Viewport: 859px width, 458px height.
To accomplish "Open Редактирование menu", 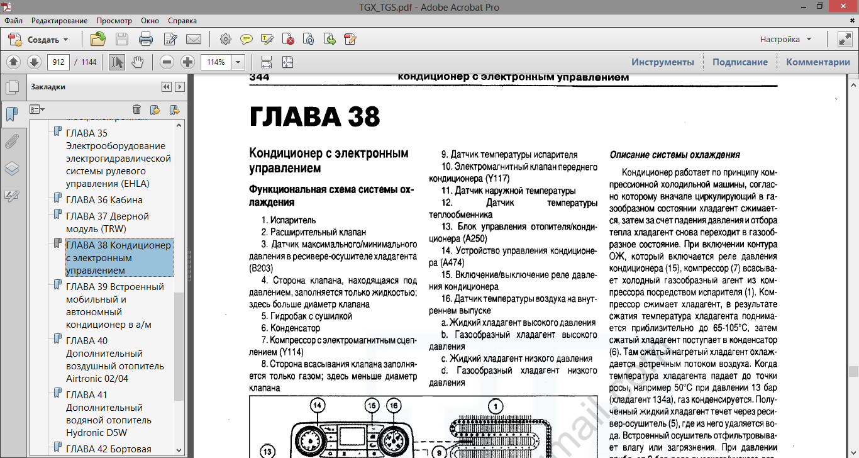I will (60, 21).
